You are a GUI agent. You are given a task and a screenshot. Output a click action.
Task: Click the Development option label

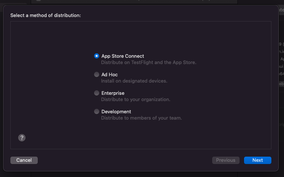pos(116,112)
